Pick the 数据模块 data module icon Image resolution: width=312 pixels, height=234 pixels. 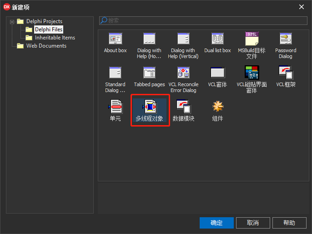click(183, 107)
